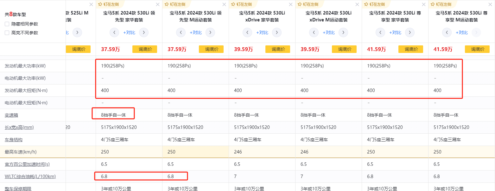Pin 530Li 尊享型 豪华套装 to the left
Image resolution: width=495 pixels, height=191 pixels.
pos(374,4)
